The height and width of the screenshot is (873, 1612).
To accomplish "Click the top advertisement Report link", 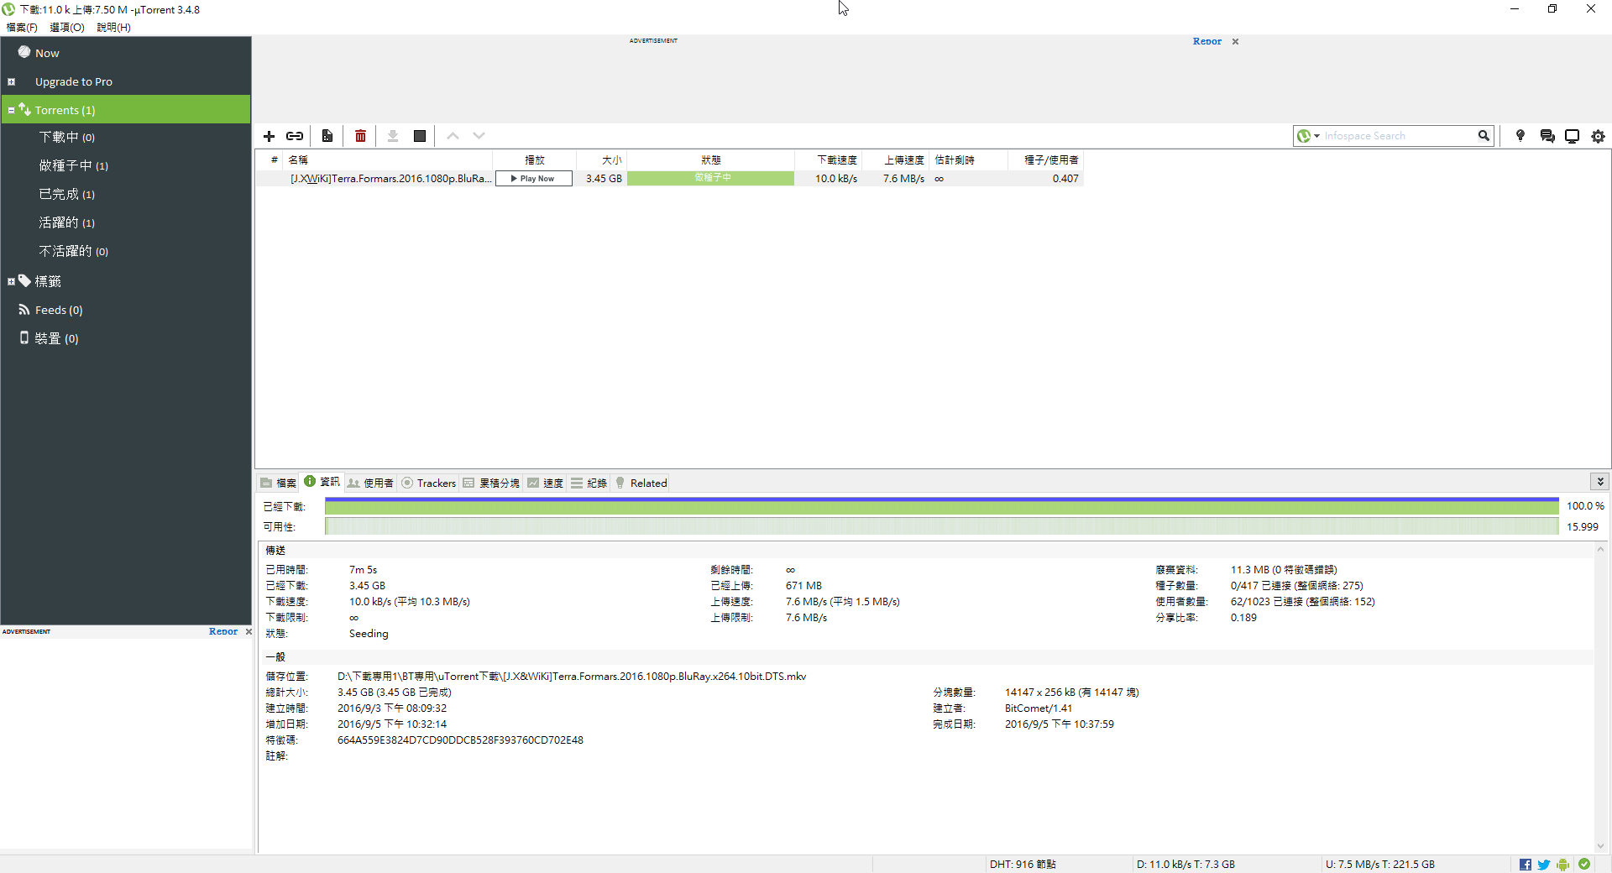I will pyautogui.click(x=1207, y=41).
